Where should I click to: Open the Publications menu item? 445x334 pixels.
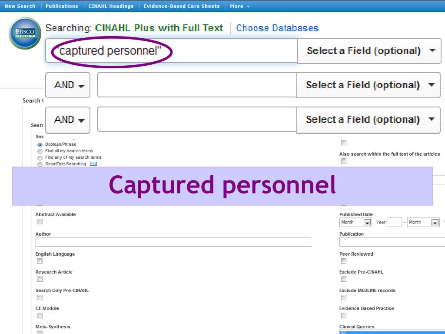pyautogui.click(x=62, y=6)
